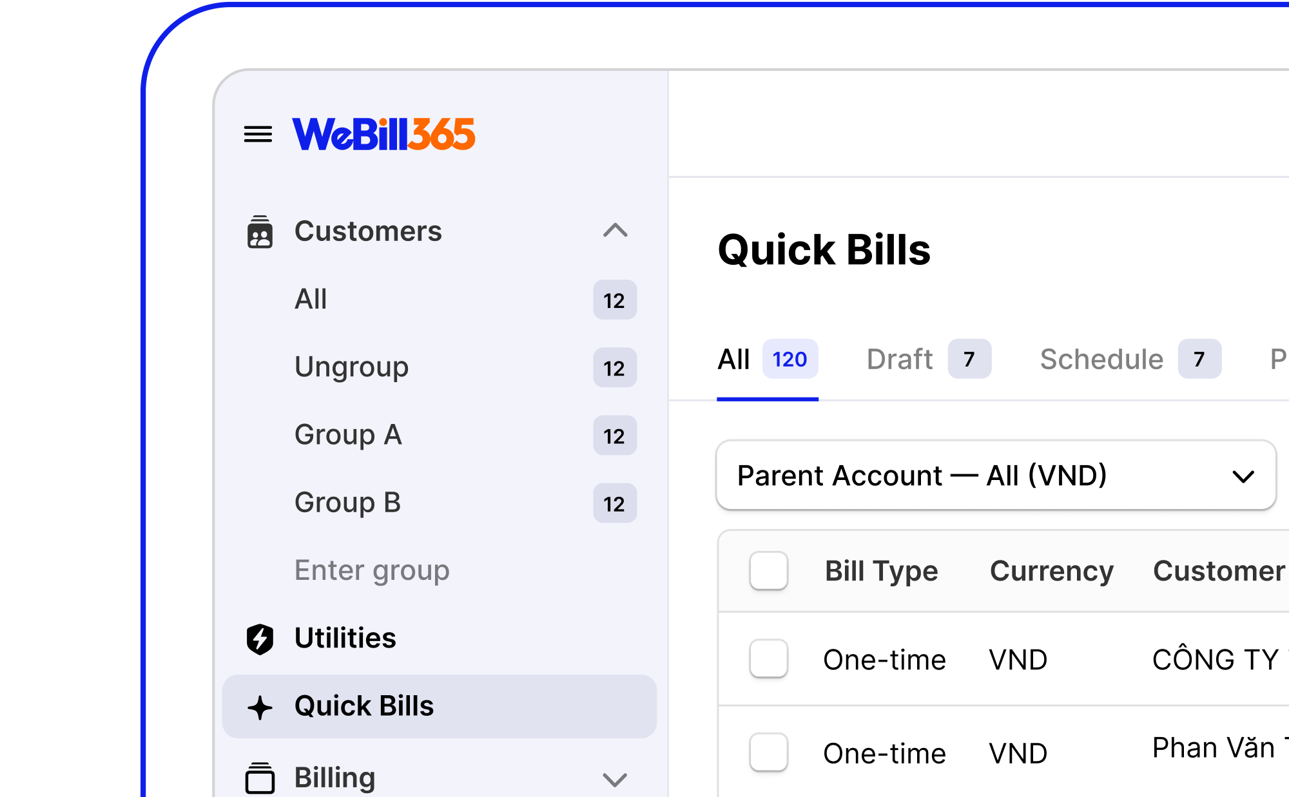Image resolution: width=1289 pixels, height=797 pixels.
Task: Click the Enter group placeholder text
Action: point(372,570)
